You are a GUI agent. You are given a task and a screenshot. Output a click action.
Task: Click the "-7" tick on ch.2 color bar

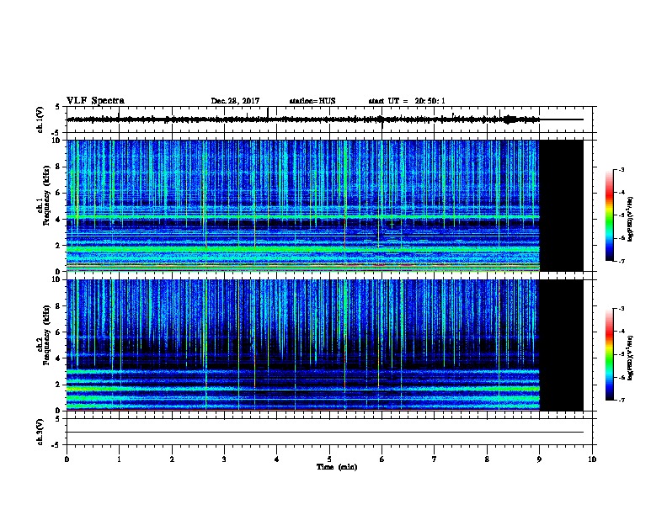click(x=621, y=400)
